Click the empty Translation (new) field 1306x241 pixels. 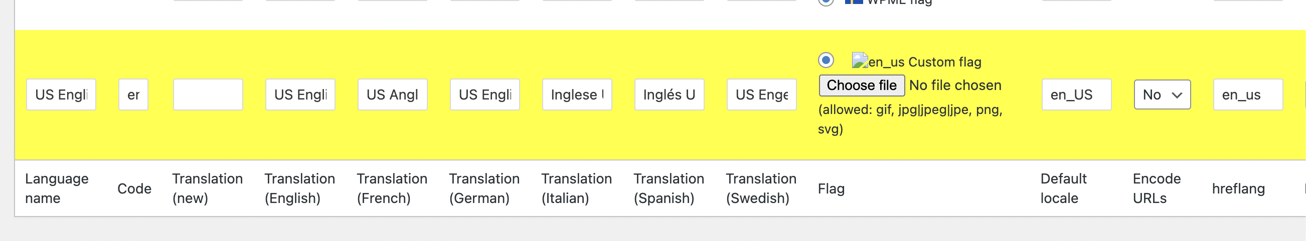tap(208, 94)
